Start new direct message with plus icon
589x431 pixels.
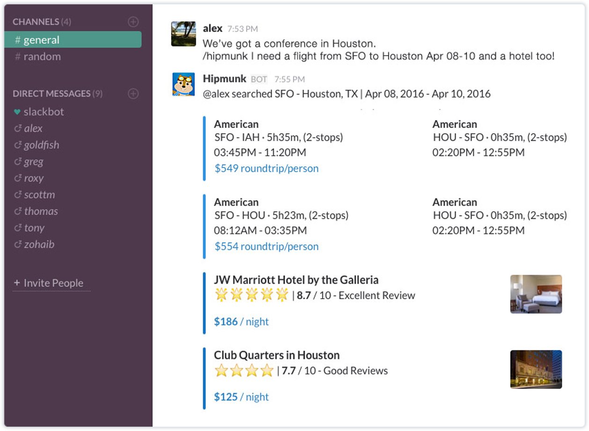coord(133,94)
